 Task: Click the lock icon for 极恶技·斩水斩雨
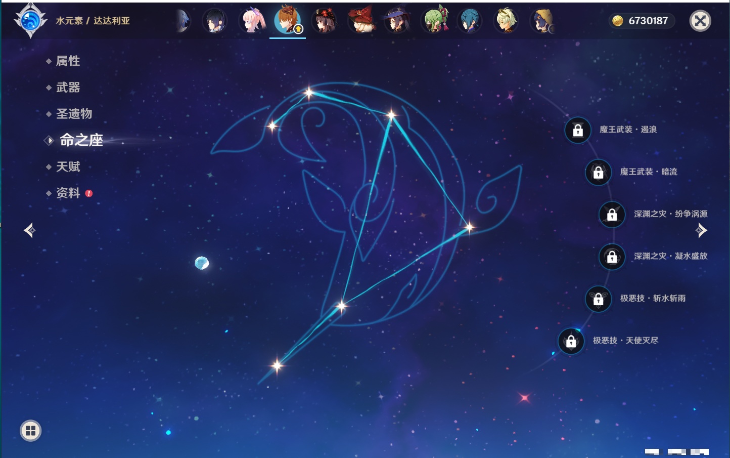coord(598,299)
